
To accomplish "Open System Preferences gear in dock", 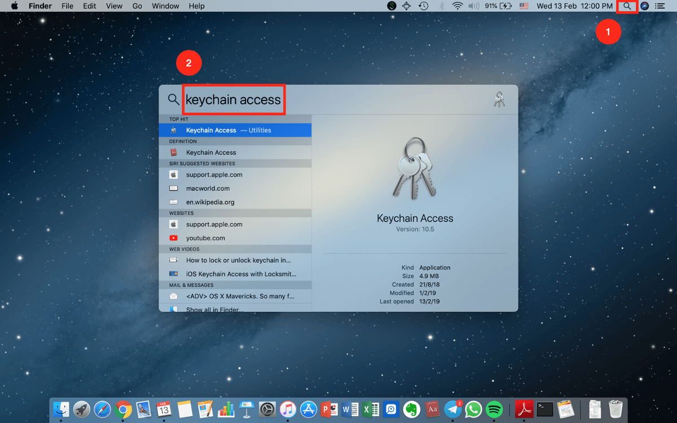I will click(267, 409).
